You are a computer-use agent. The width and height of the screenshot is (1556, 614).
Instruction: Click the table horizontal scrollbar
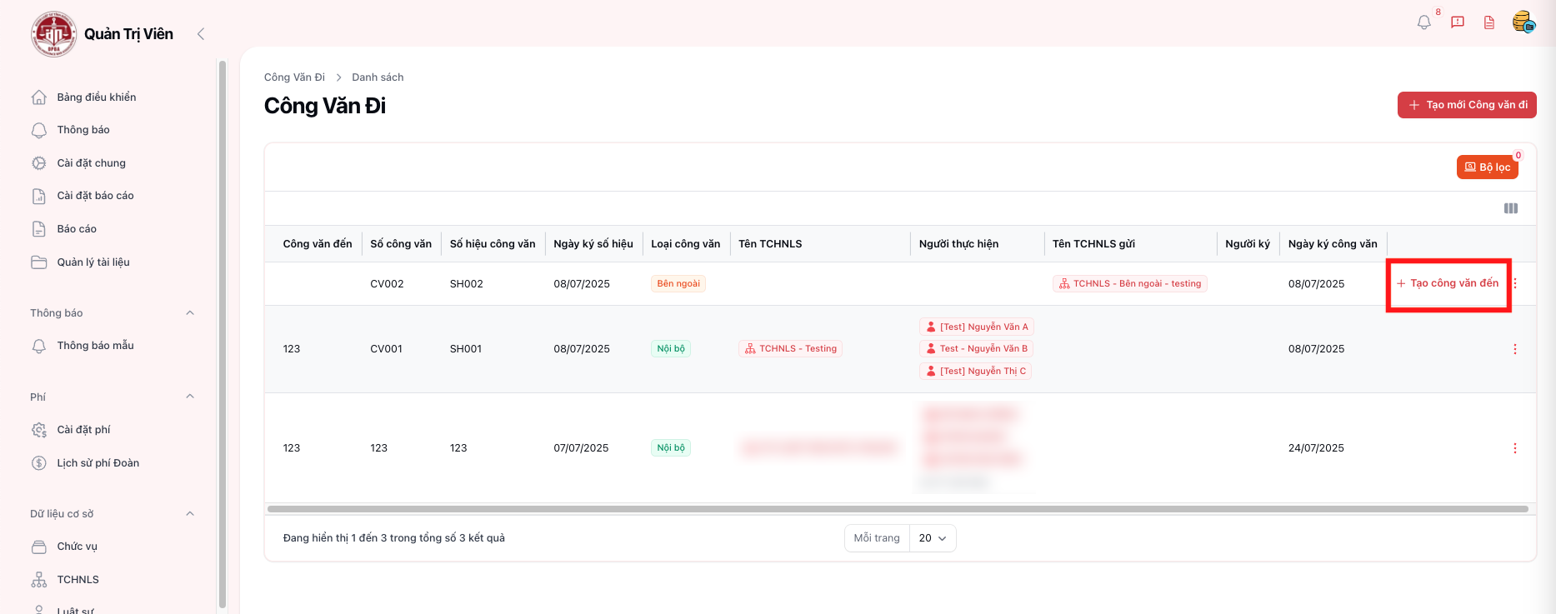(897, 509)
